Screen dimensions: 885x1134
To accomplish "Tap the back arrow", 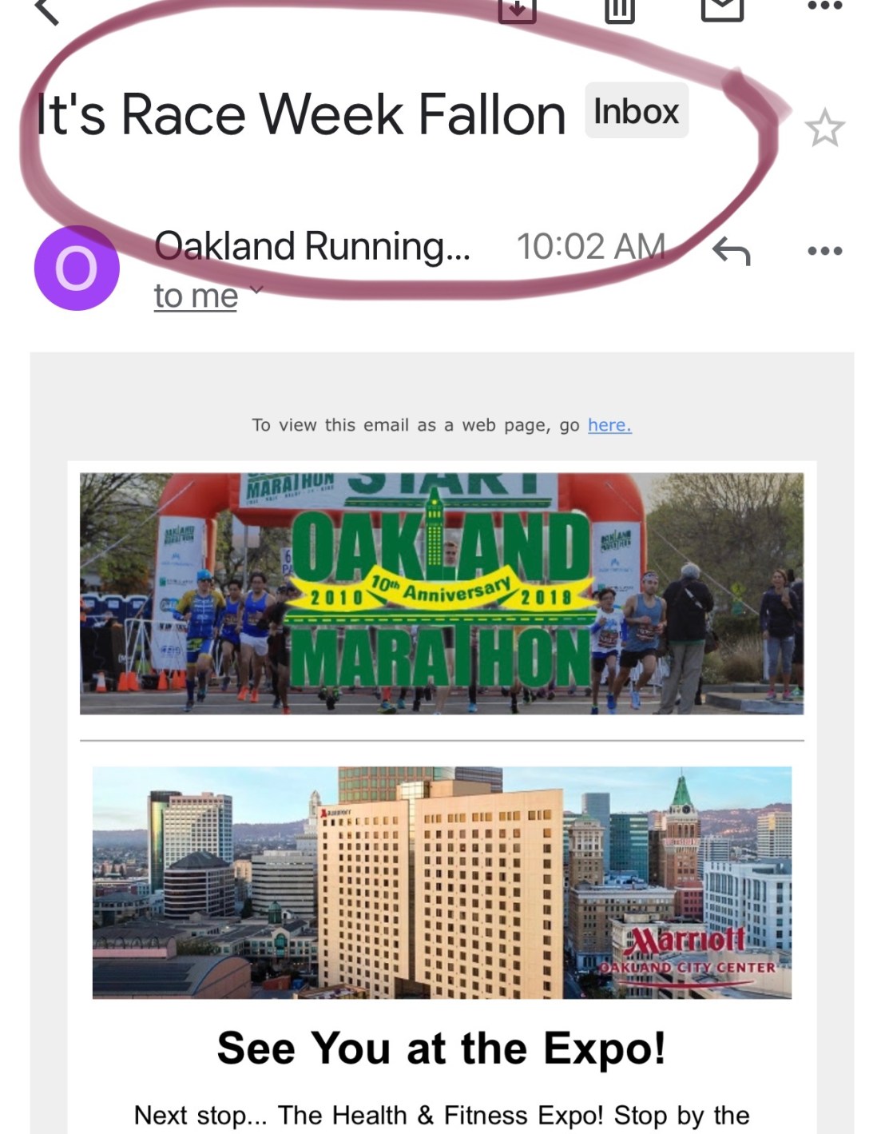I will 46,11.
